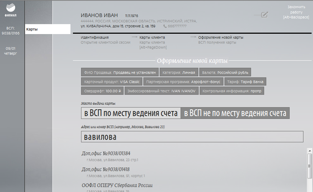Click the Категория: Личная tag
Image resolution: width=313 pixels, height=192 pixels.
coord(179,72)
